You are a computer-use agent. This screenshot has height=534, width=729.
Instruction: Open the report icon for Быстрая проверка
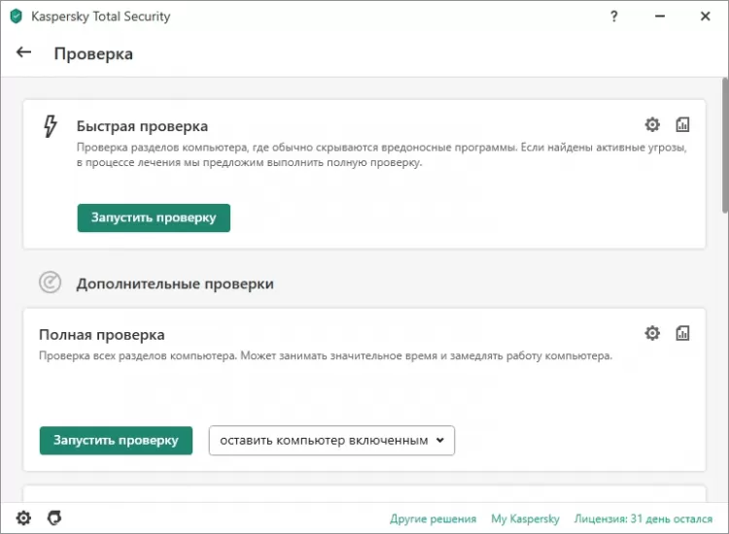point(682,124)
